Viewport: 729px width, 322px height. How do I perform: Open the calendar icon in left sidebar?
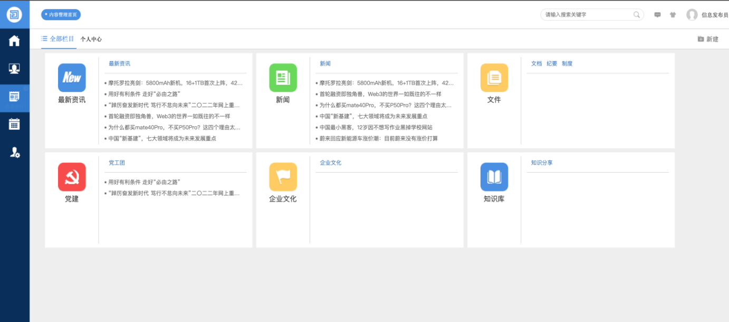(14, 124)
